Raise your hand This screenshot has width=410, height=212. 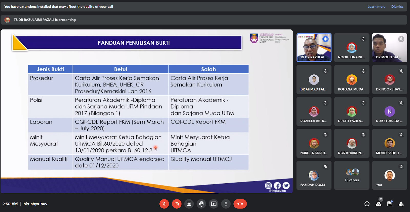tap(201, 204)
